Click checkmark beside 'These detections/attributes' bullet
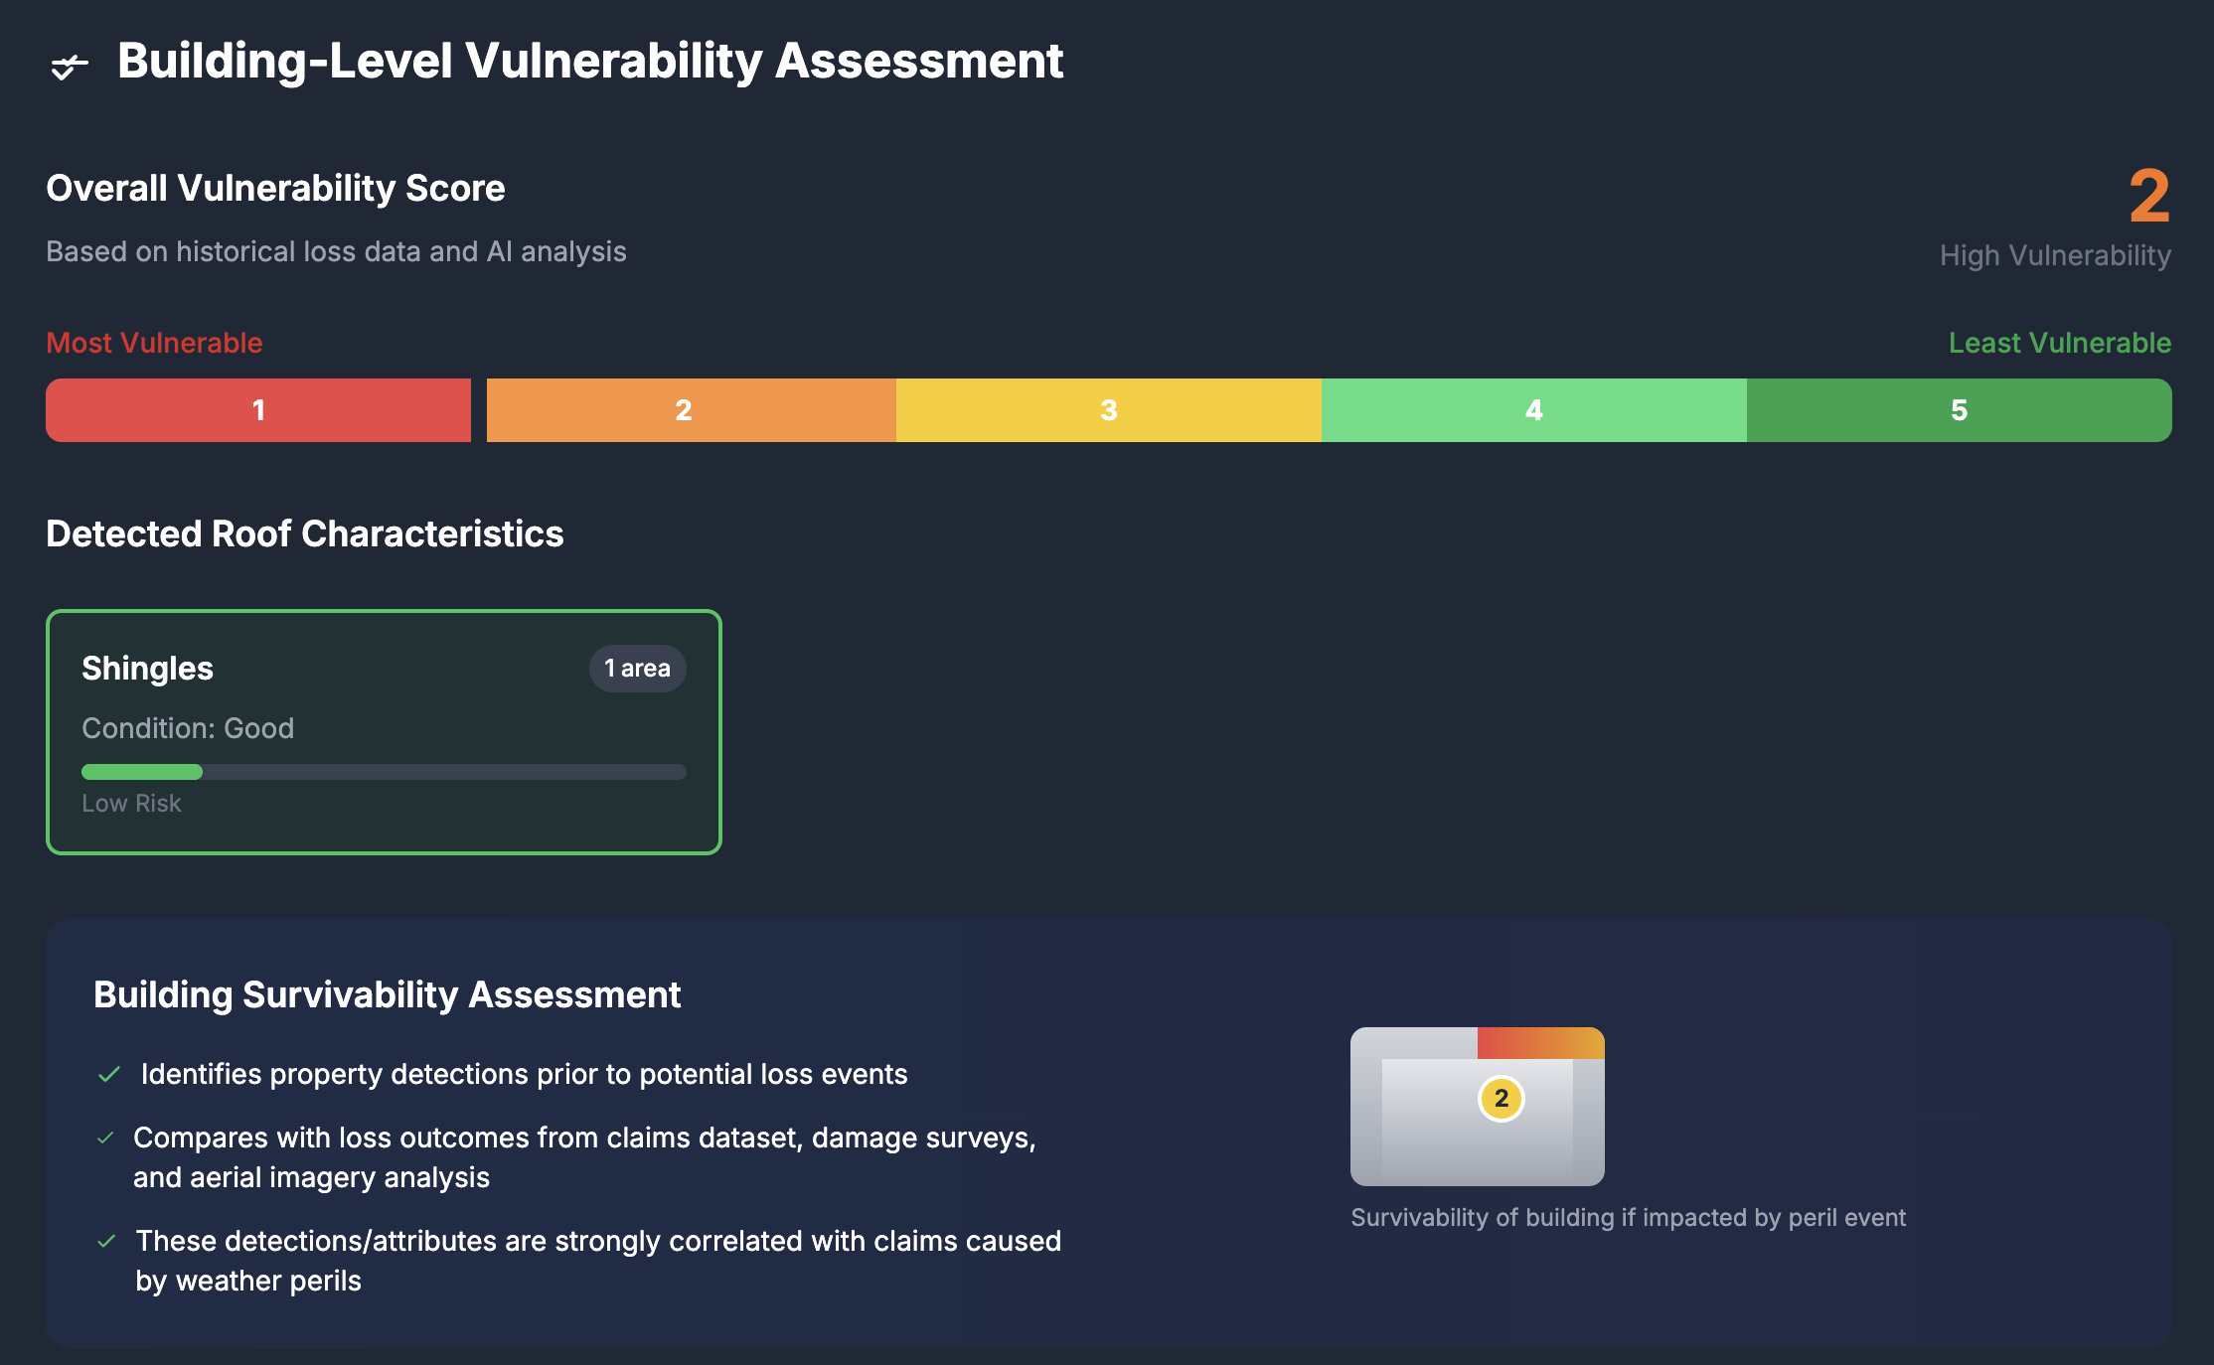This screenshot has width=2214, height=1365. tap(107, 1241)
